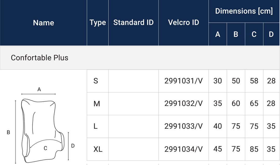Screen dimensions: 280x165
Task: Click dimension A sub-header
Action: [218, 34]
